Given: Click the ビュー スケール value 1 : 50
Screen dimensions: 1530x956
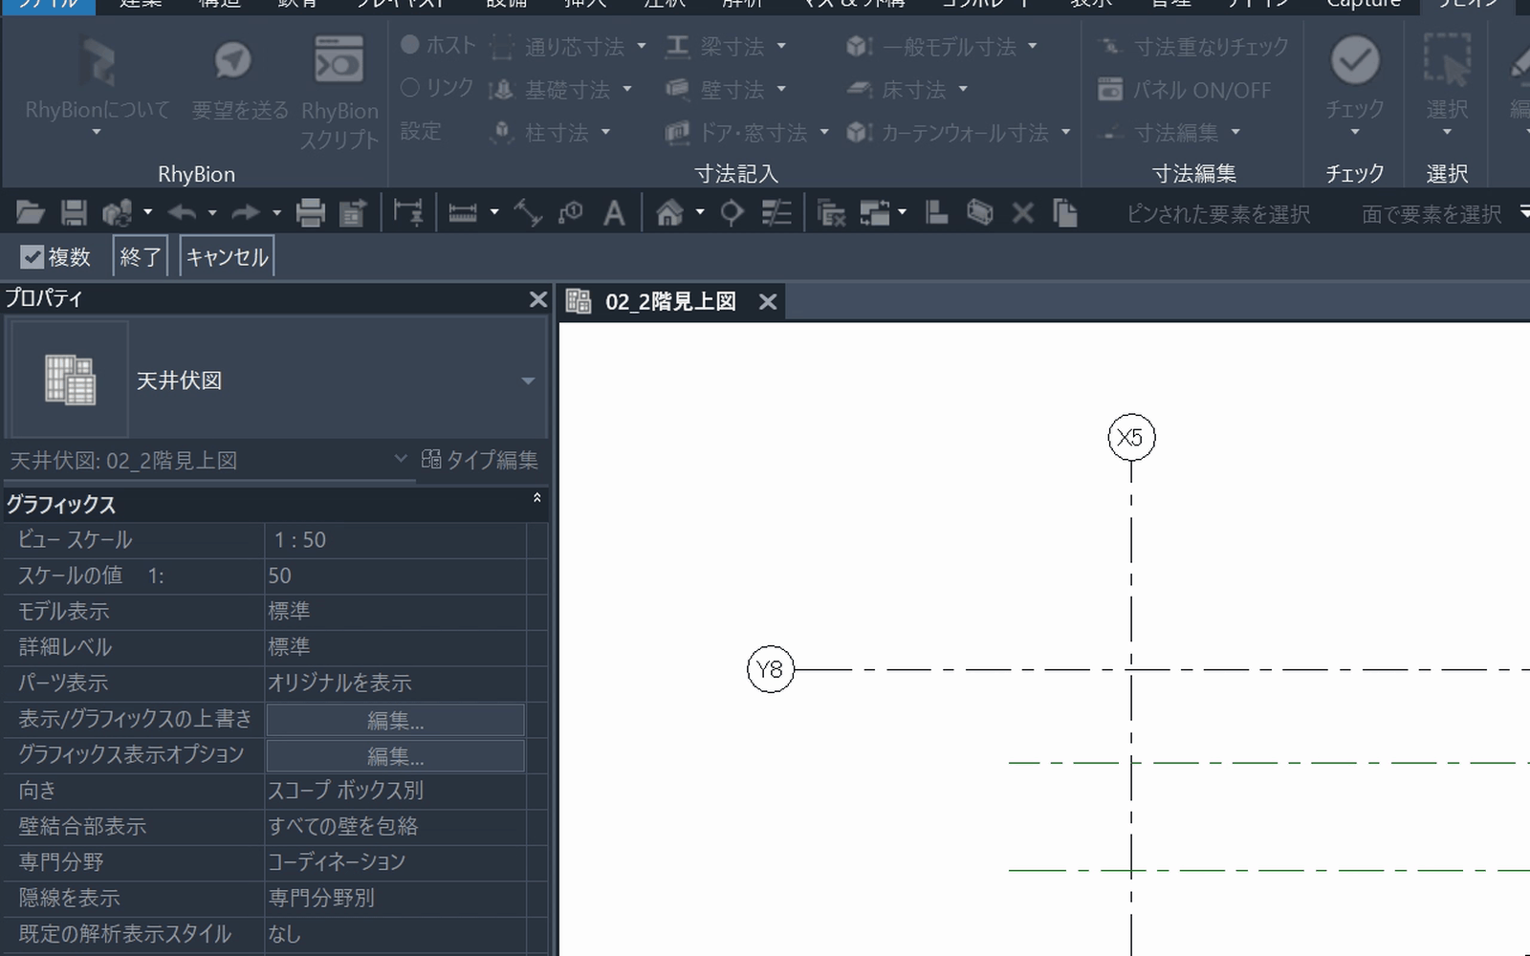Looking at the screenshot, I should click(x=395, y=540).
